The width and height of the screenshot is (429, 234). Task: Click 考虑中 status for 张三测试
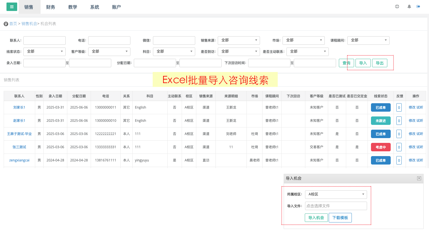pyautogui.click(x=381, y=147)
